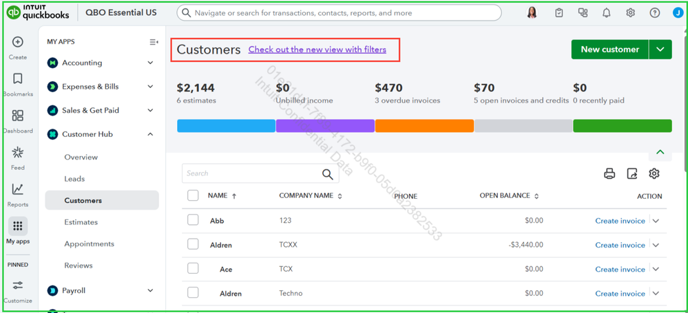Viewport: 688px width, 313px height.
Task: Select the My apps grid icon
Action: 17,226
